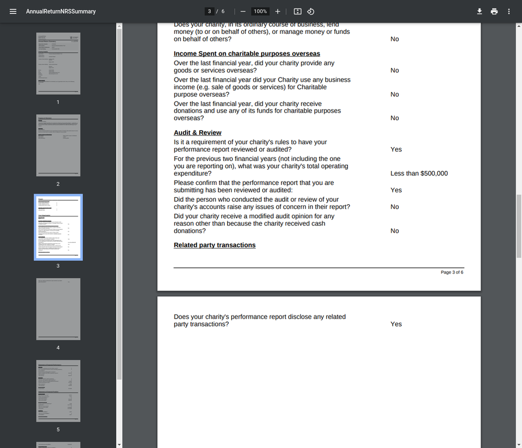
Task: Open page 1 thumbnail
Action: [58, 64]
